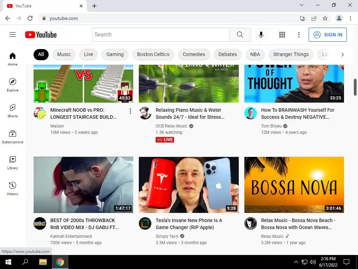
Task: Click the Maizen channel avatar
Action: (x=40, y=113)
